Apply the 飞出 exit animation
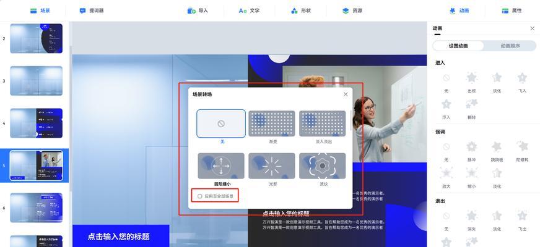This screenshot has height=247, width=540. pos(522,221)
